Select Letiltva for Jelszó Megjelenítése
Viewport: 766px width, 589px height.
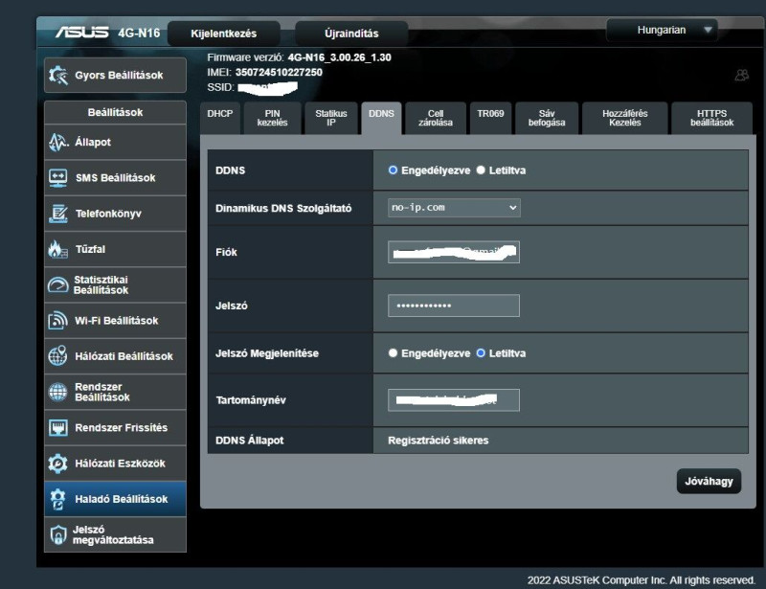(x=481, y=352)
